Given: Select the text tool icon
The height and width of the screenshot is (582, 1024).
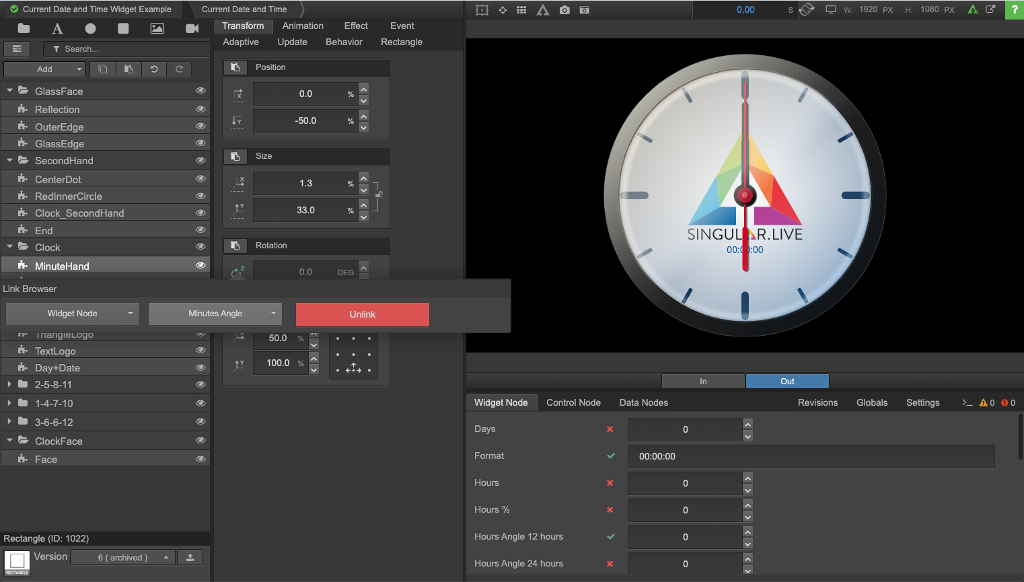Looking at the screenshot, I should click(57, 28).
